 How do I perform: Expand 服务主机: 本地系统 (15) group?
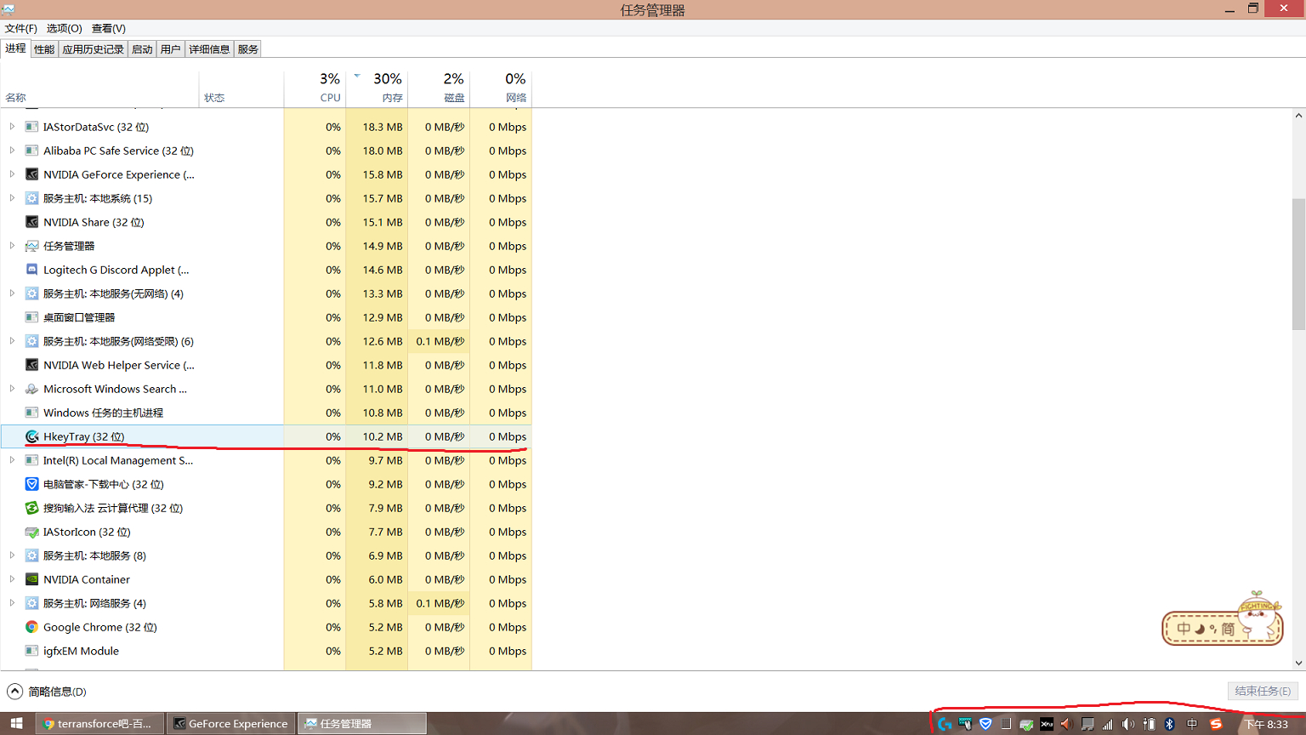12,198
